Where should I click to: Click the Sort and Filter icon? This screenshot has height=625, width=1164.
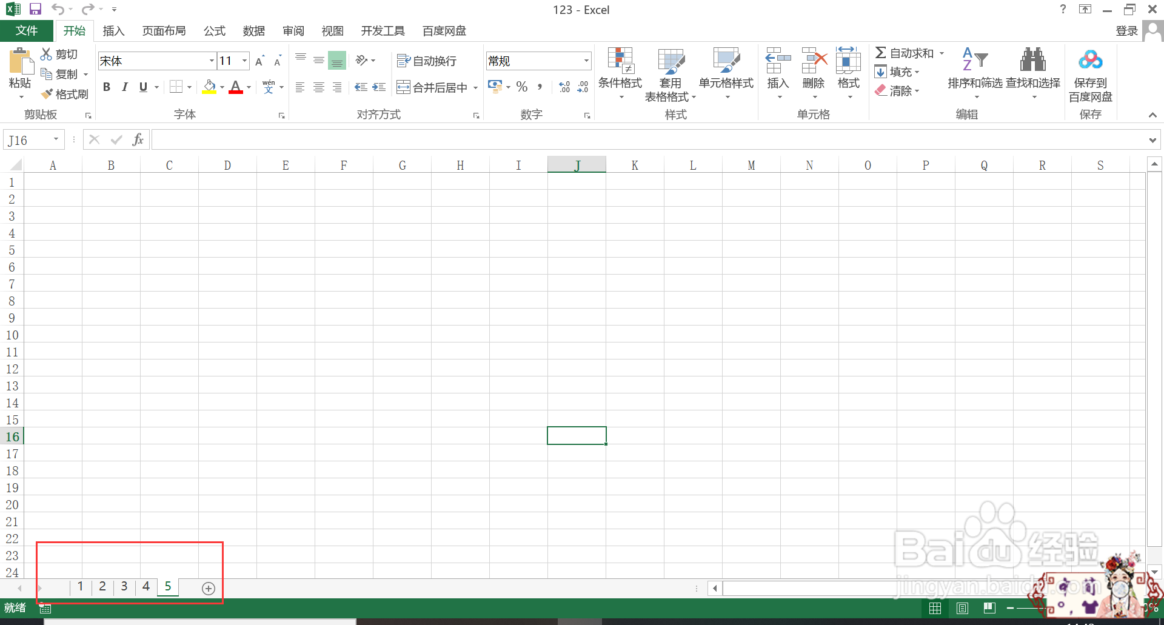tap(975, 59)
